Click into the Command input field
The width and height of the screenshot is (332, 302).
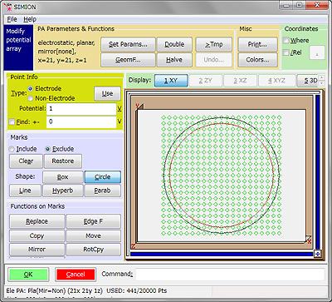pos(230,275)
